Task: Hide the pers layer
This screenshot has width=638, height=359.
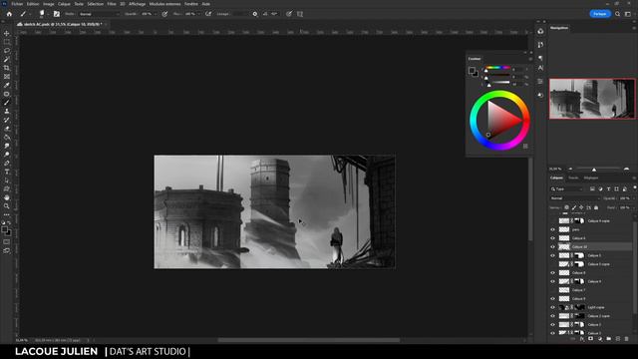Action: 552,229
